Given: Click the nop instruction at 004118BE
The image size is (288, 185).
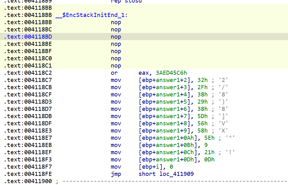Looking at the screenshot, I should pos(116,44).
